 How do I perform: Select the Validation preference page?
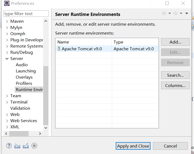click(x=20, y=108)
